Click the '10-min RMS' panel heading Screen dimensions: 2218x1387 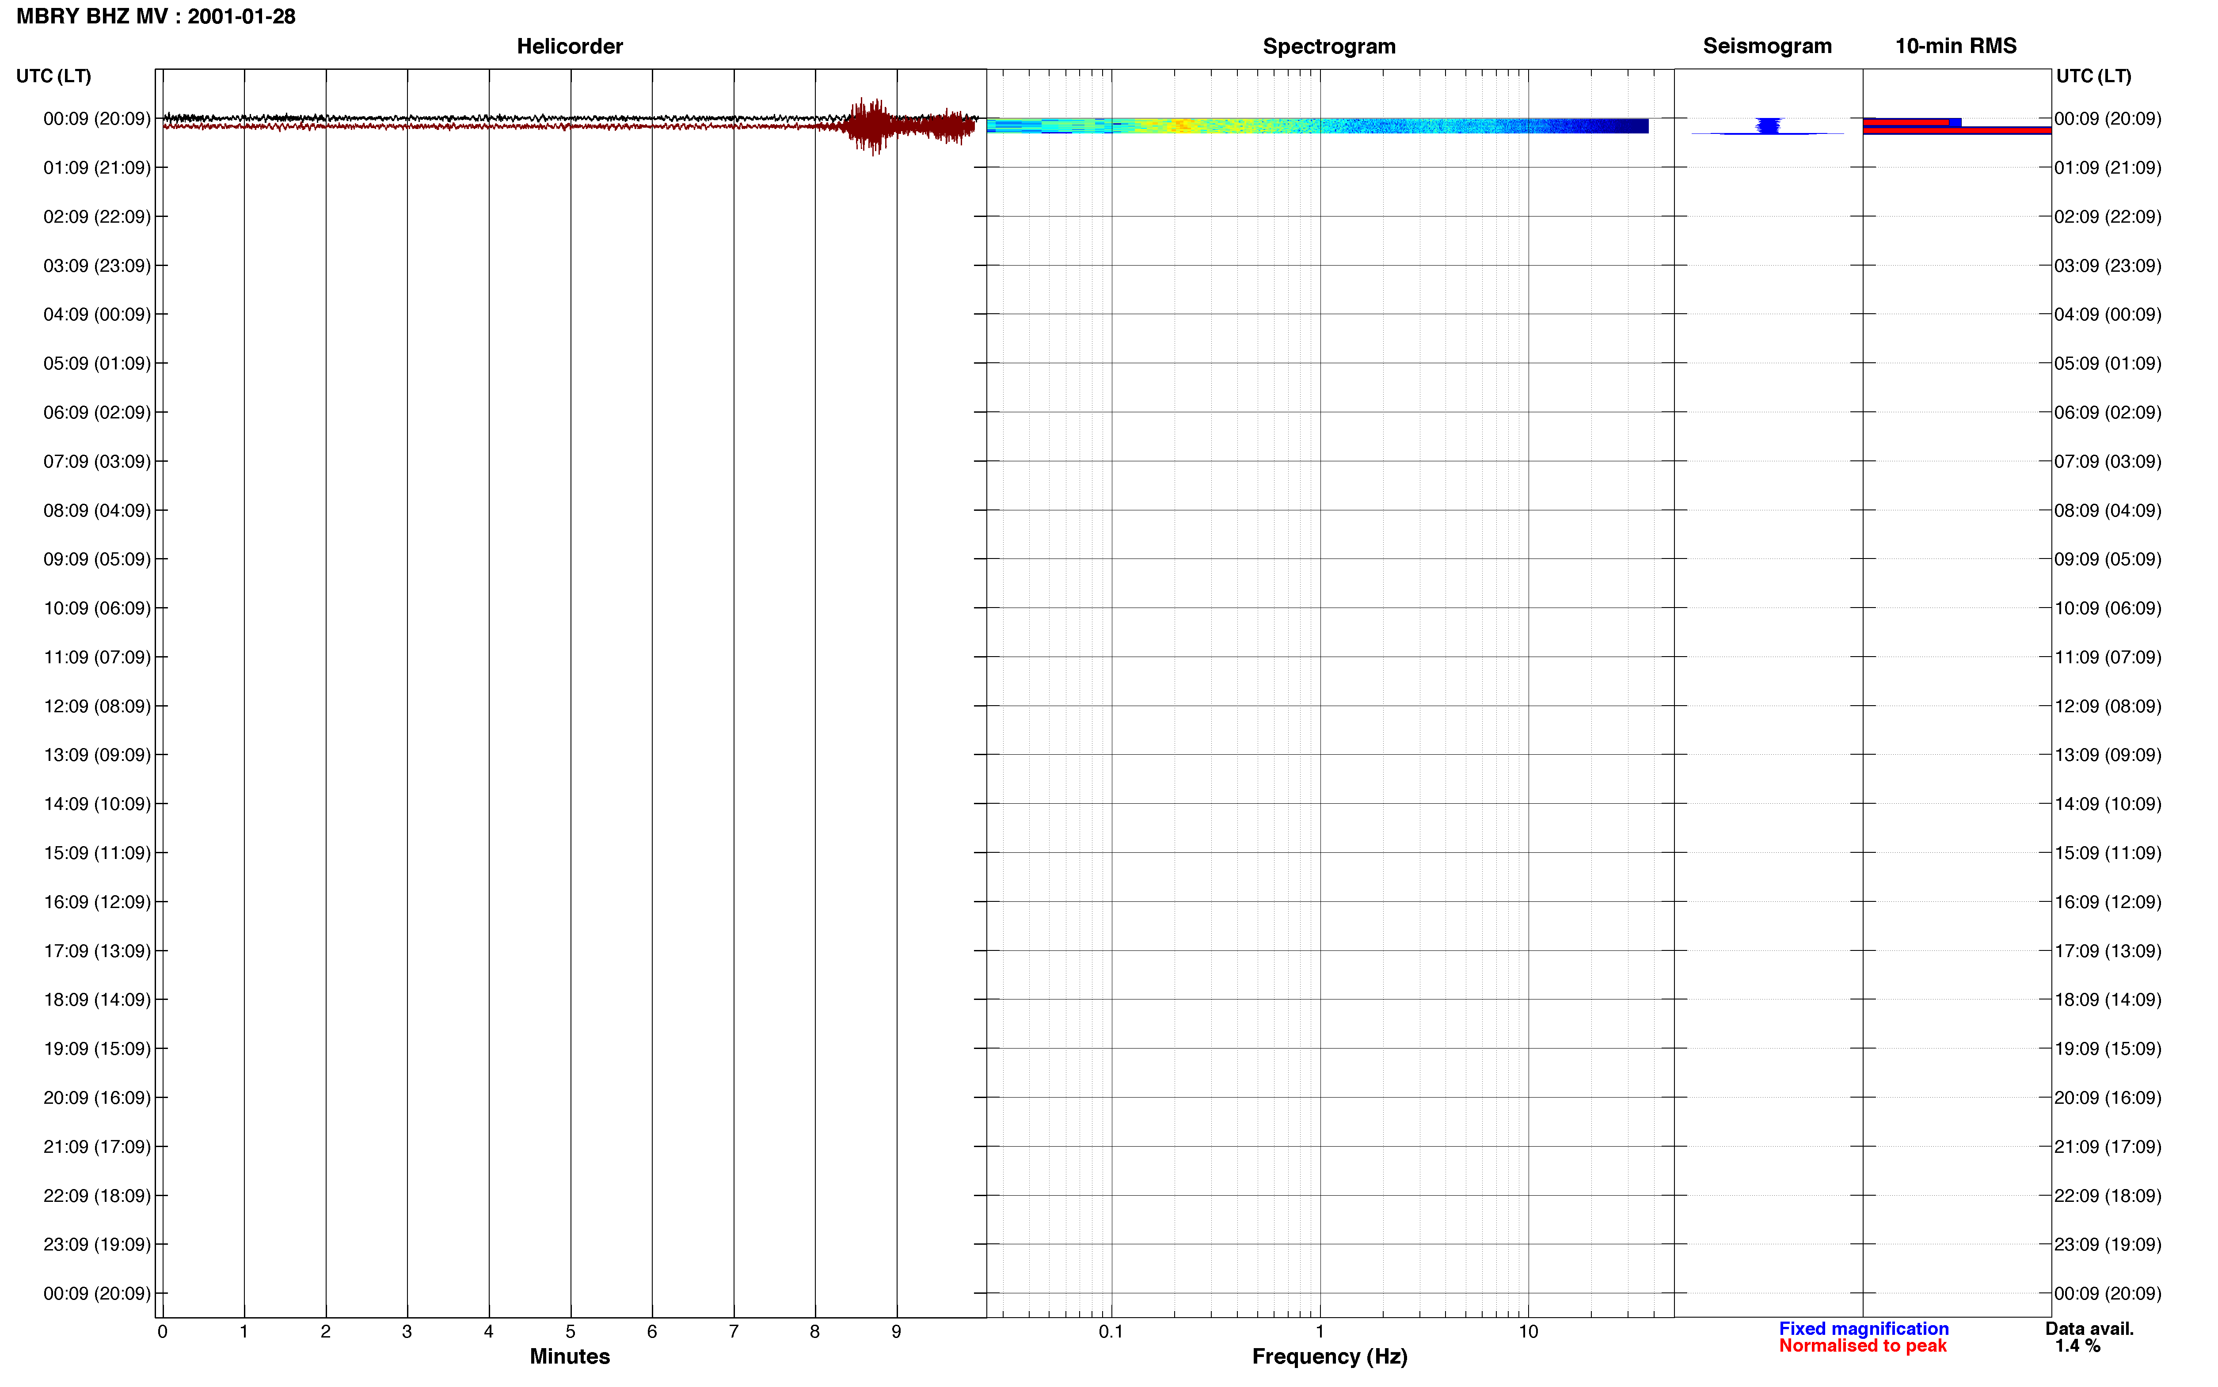(1955, 46)
